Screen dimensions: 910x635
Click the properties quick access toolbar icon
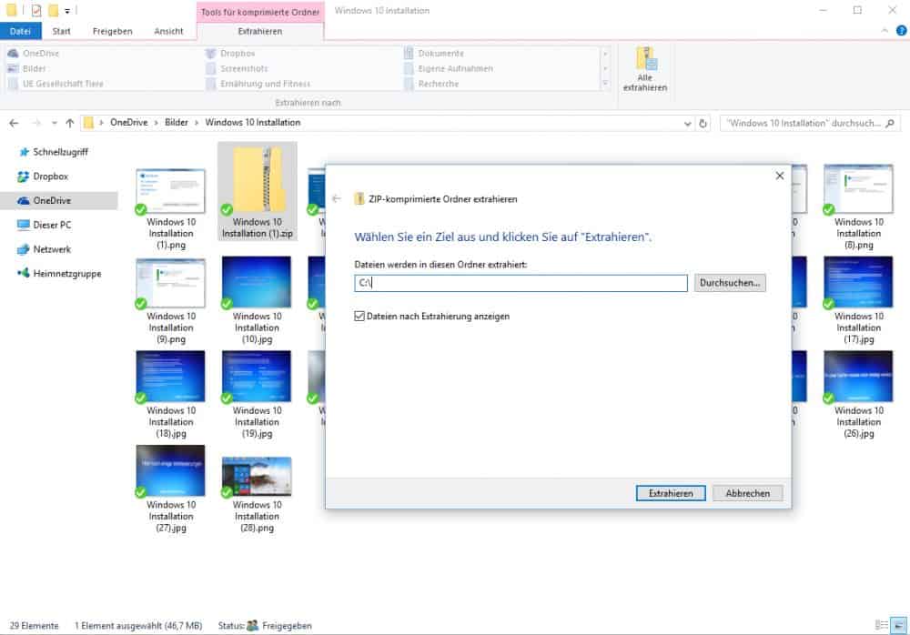point(36,10)
